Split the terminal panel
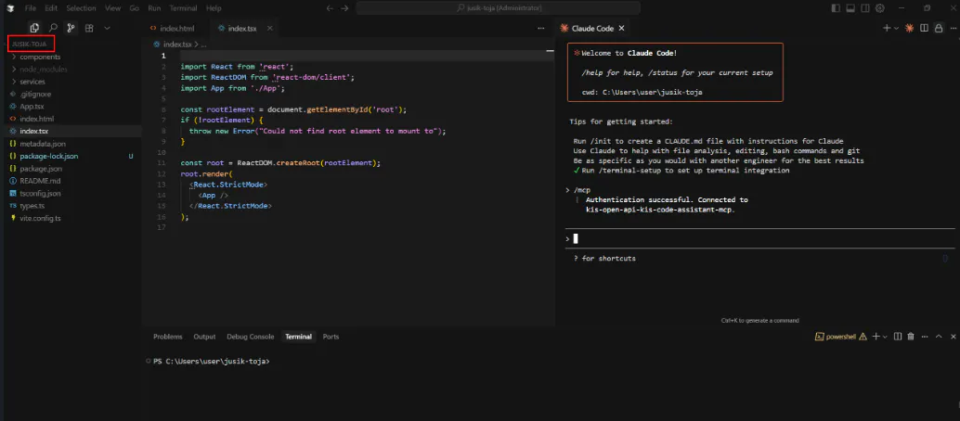 tap(898, 337)
